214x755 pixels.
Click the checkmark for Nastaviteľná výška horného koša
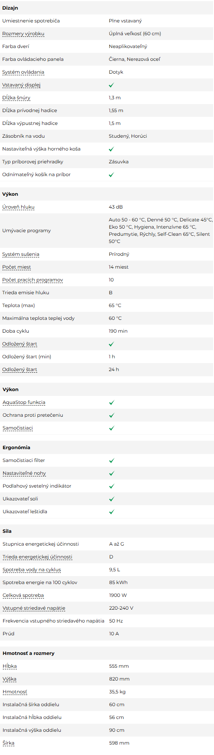111,149
